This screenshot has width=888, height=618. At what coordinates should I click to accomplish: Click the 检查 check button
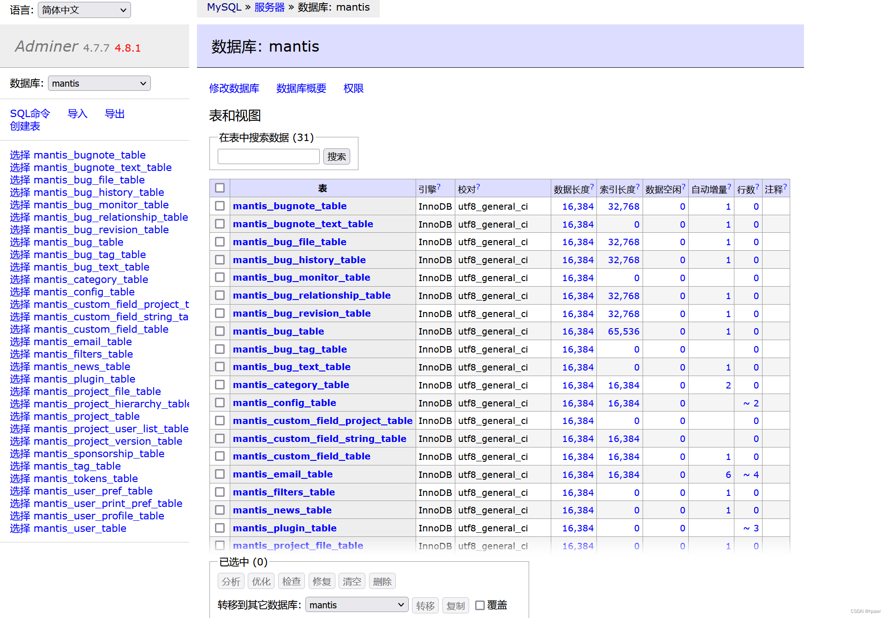tap(292, 582)
